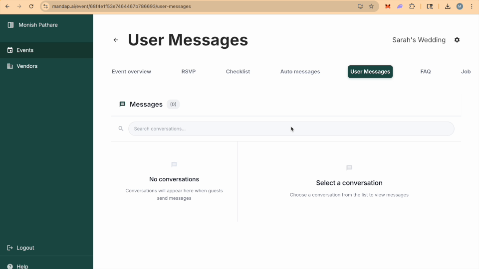
Task: Switch to the Auto messages tab
Action: click(x=300, y=71)
